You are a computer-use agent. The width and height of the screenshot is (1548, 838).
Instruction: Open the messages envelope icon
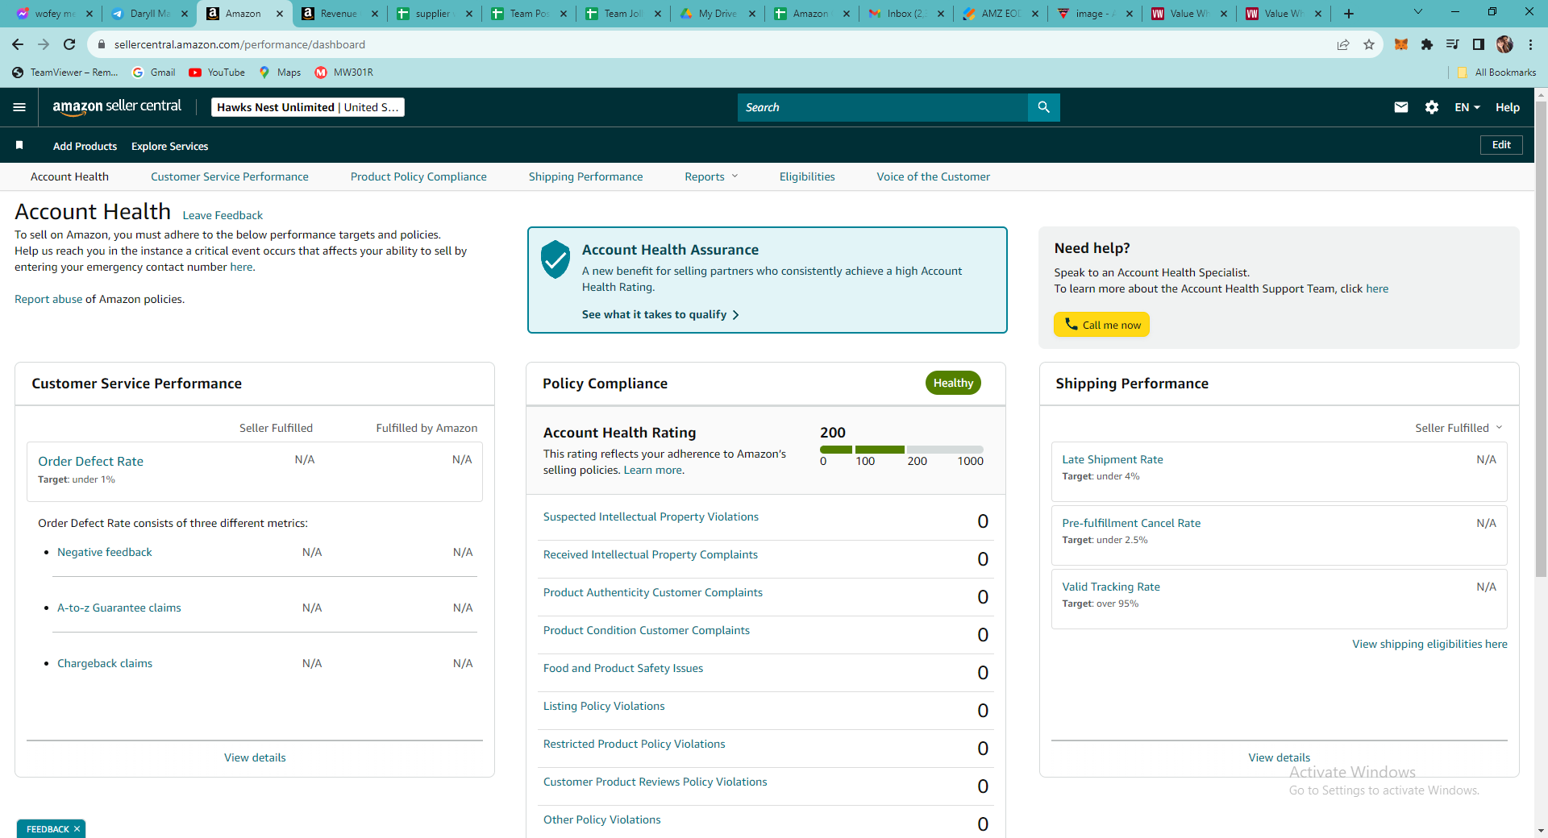point(1401,107)
